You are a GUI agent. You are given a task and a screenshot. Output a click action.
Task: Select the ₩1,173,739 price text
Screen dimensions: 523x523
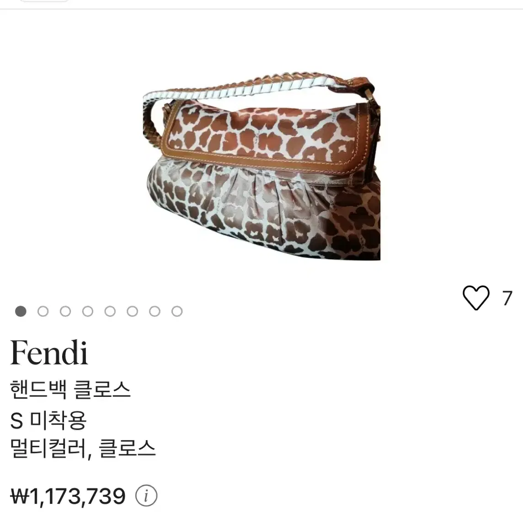coord(68,496)
